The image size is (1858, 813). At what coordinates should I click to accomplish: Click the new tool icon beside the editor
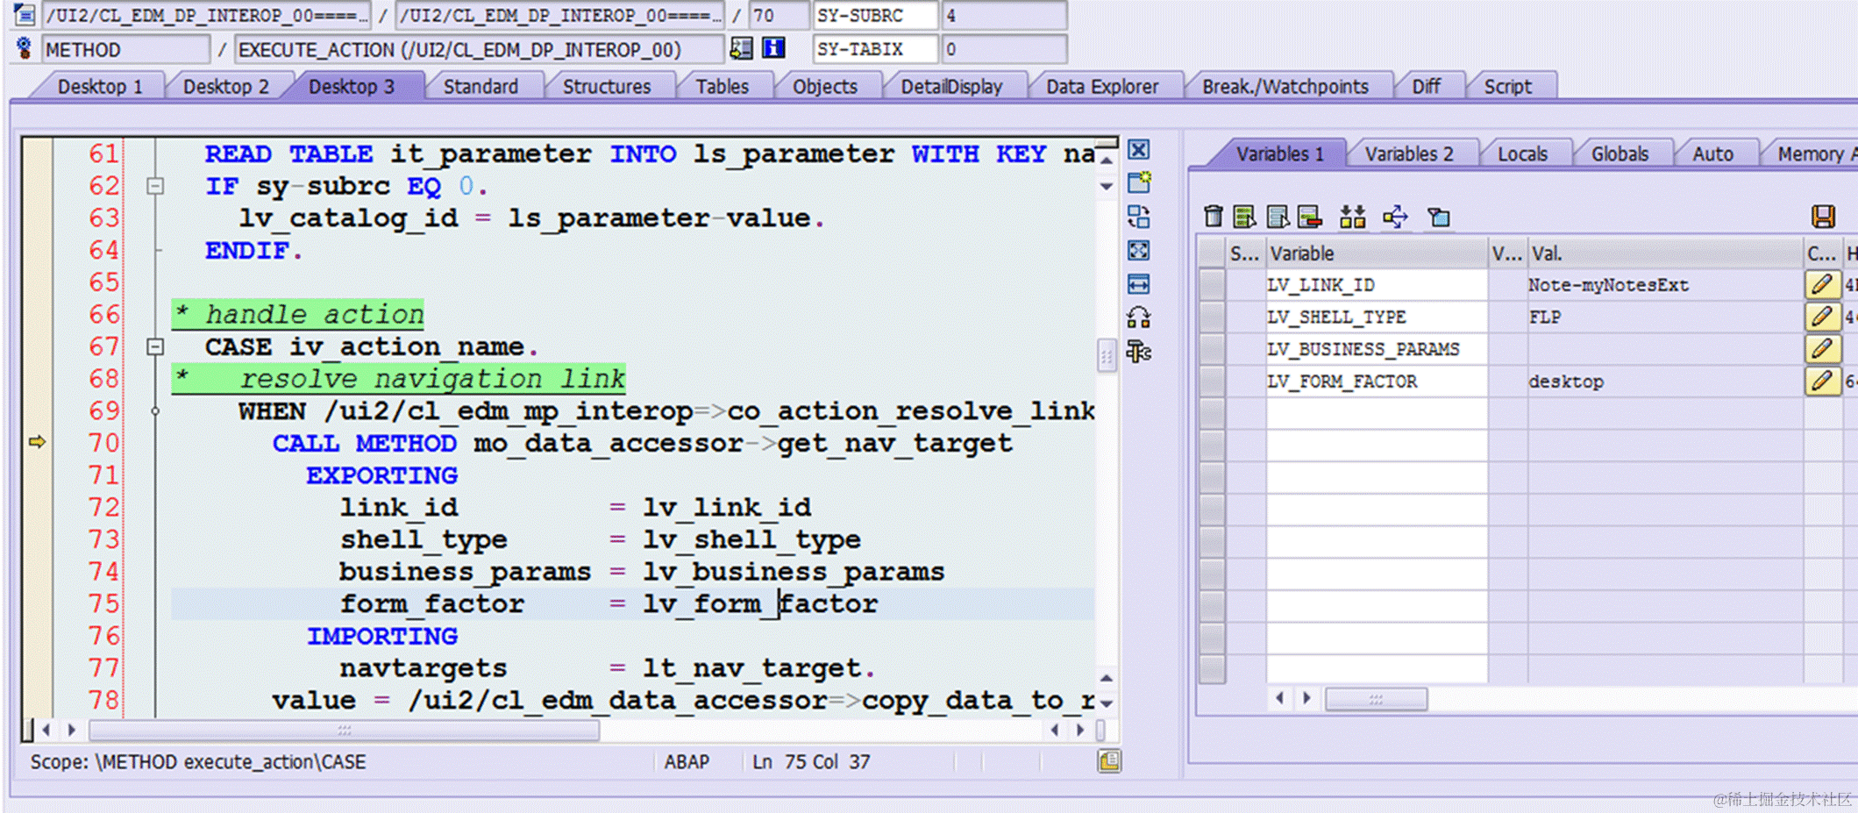click(1139, 182)
